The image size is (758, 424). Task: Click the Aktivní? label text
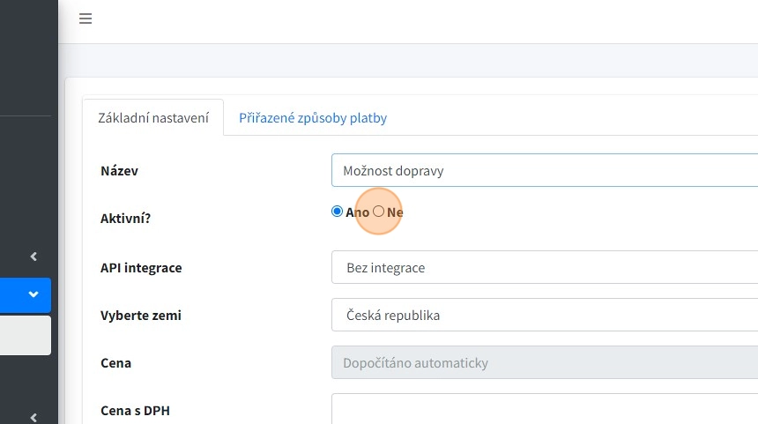pos(126,218)
